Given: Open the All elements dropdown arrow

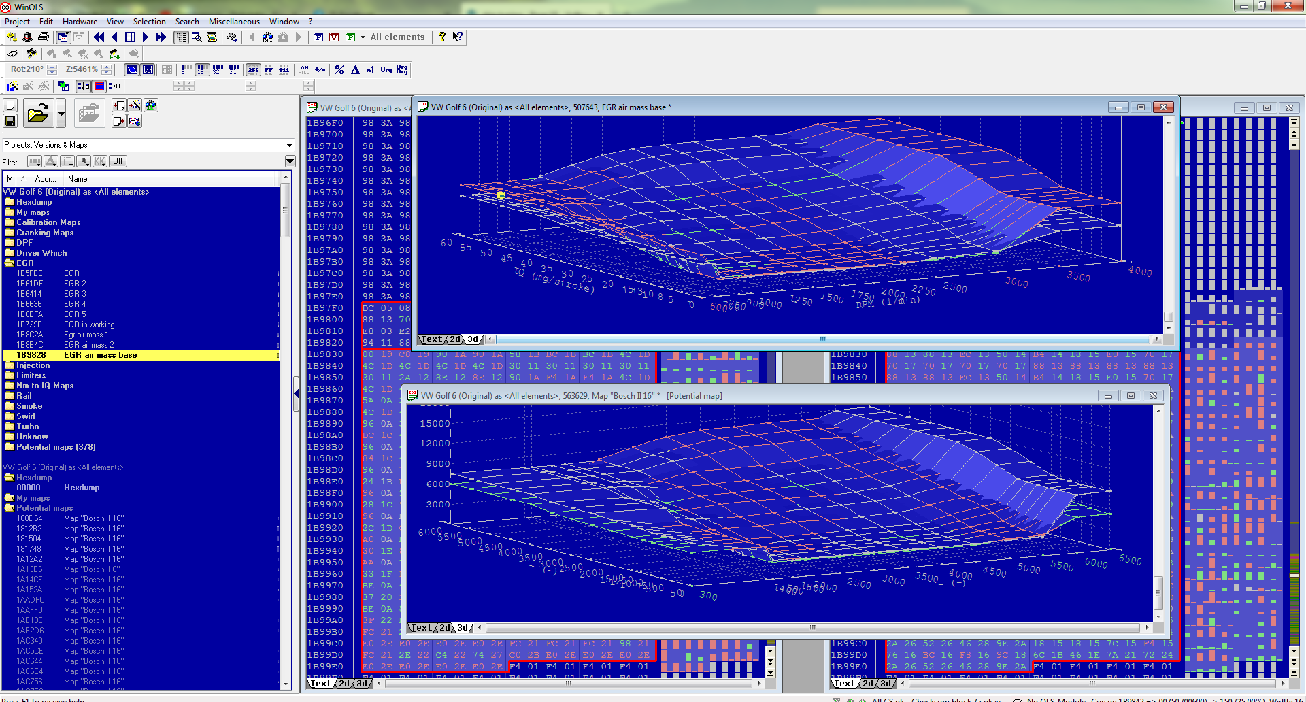Looking at the screenshot, I should tap(363, 37).
